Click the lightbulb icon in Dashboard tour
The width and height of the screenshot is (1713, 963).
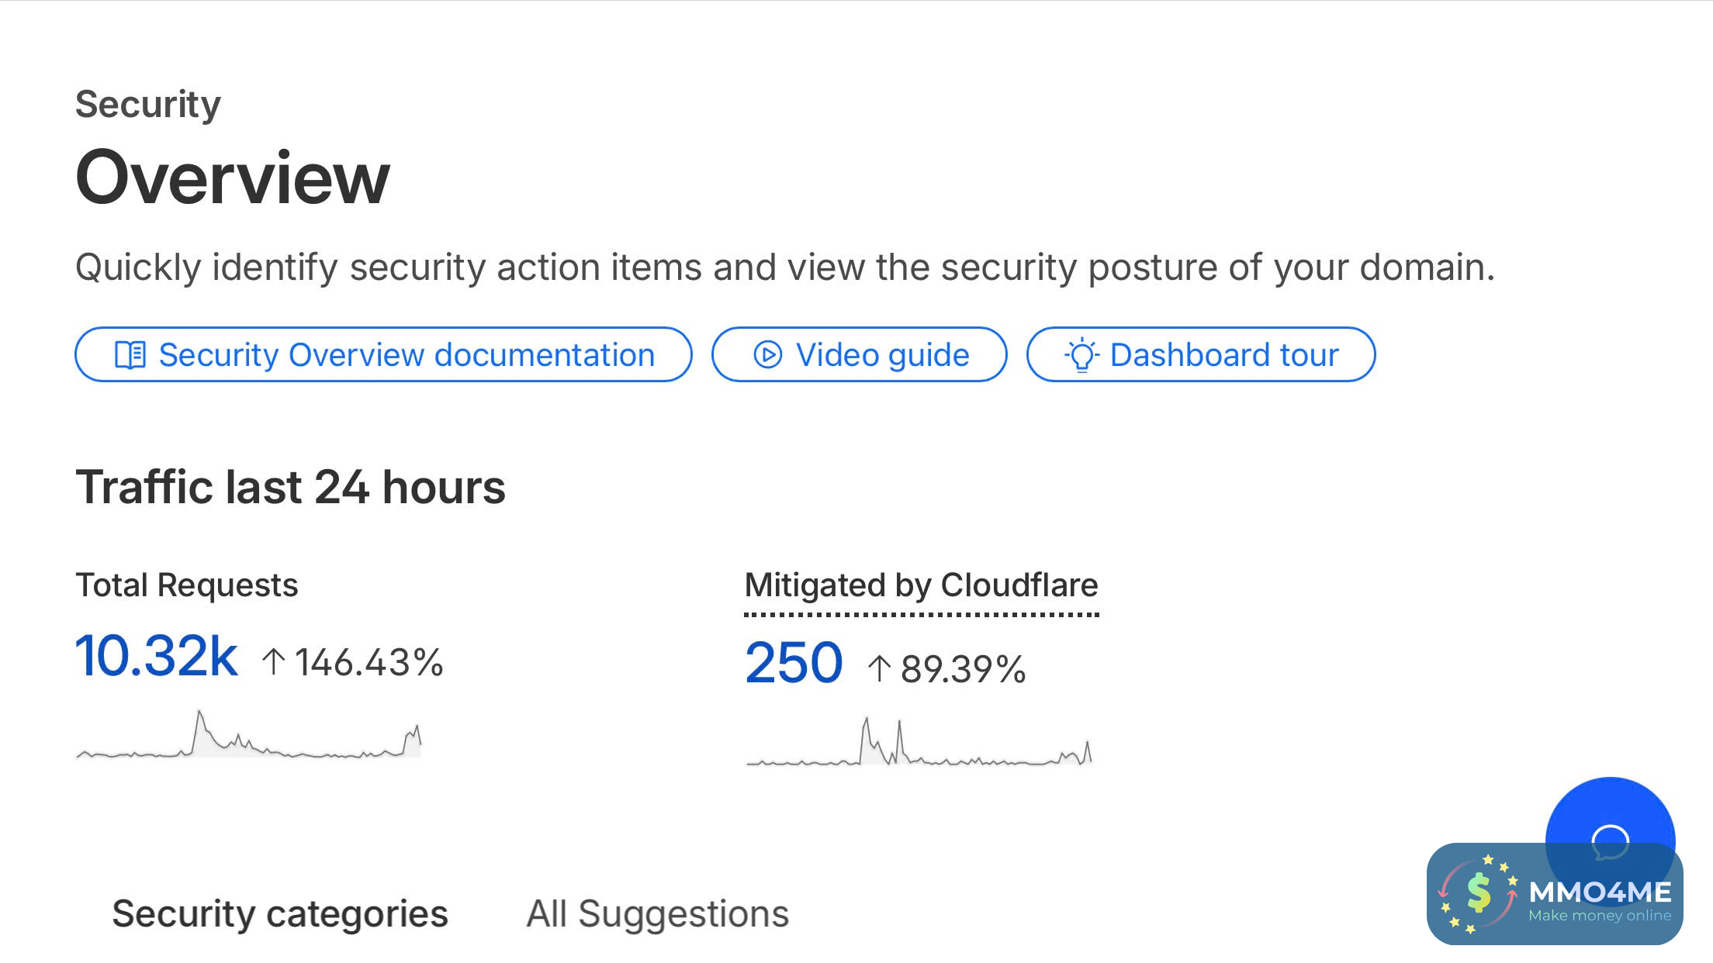coord(1081,355)
